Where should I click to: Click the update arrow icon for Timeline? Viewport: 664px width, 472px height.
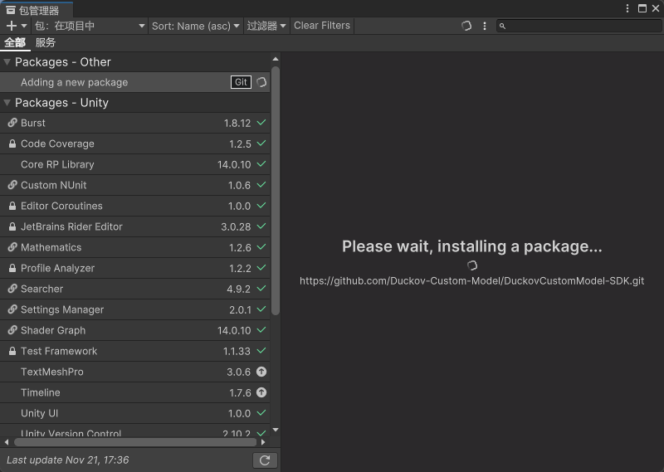pyautogui.click(x=261, y=393)
